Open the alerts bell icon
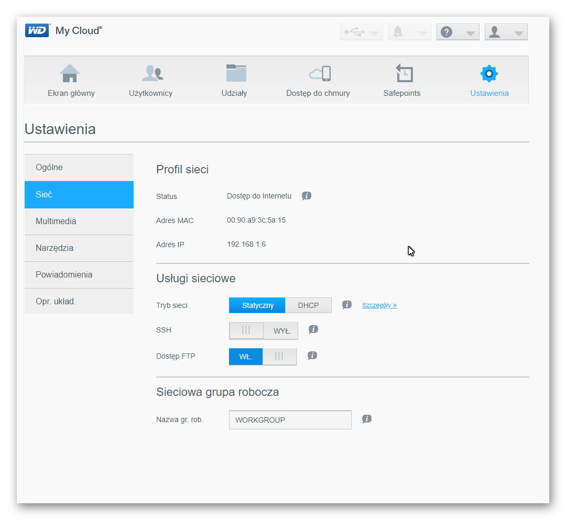 pos(397,32)
